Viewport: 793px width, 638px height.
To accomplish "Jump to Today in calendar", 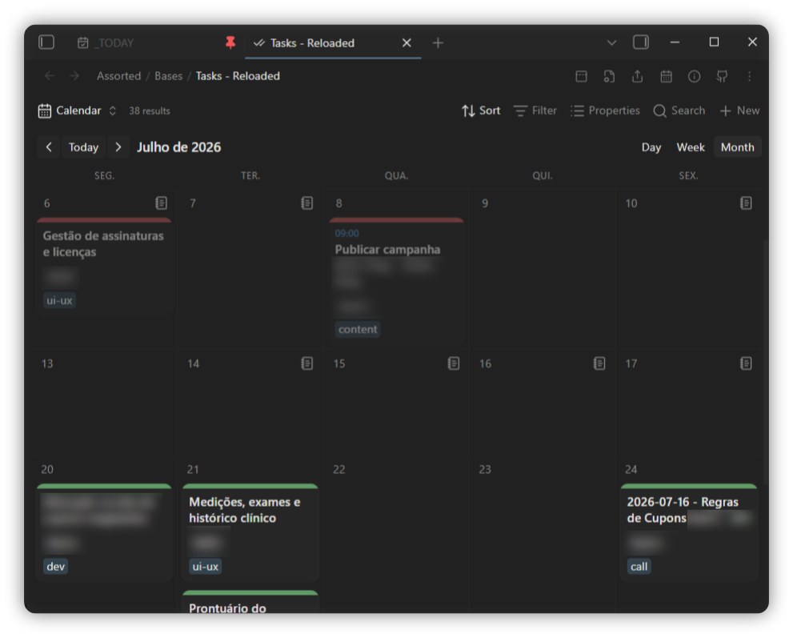I will pyautogui.click(x=83, y=147).
